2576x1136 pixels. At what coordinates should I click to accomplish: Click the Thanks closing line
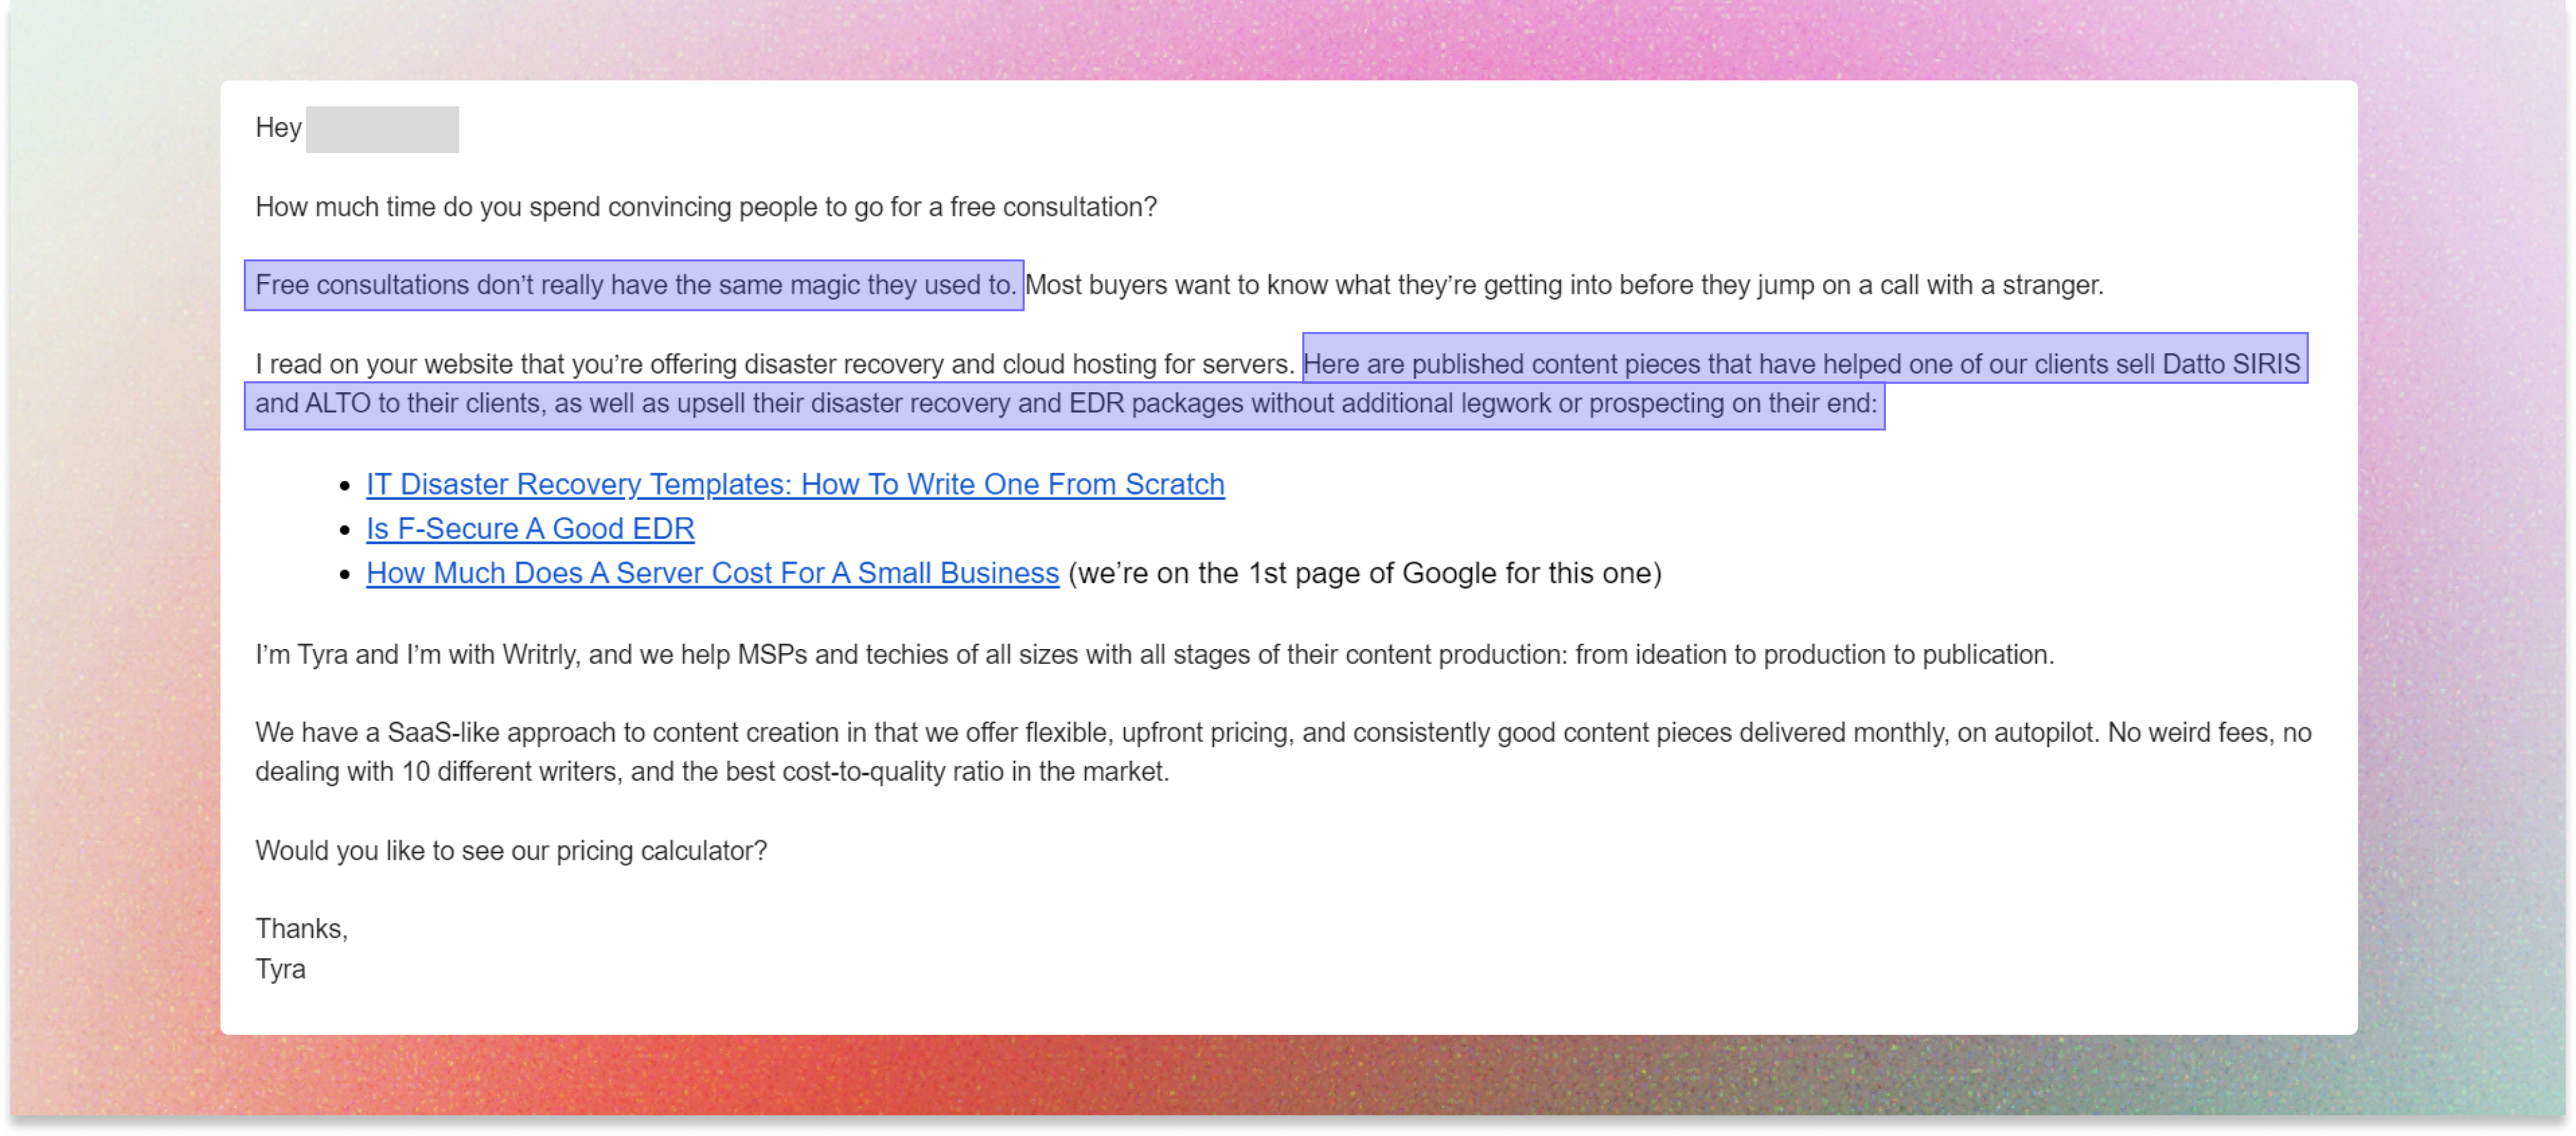tap(301, 929)
